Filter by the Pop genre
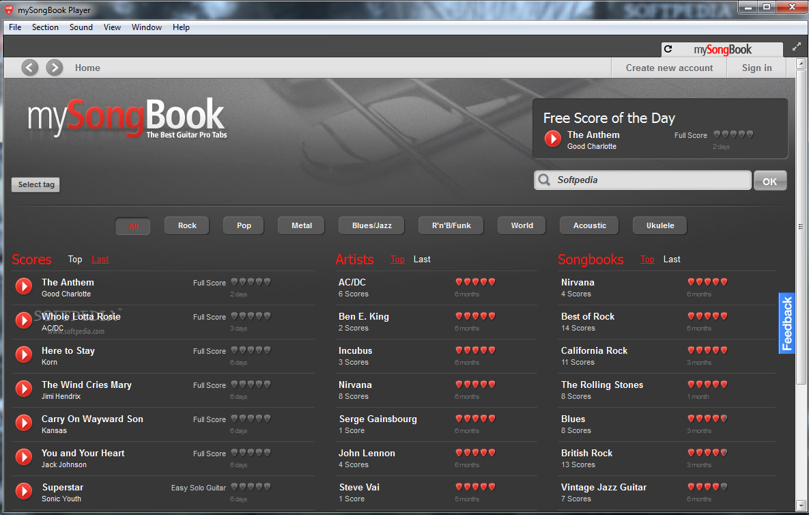The height and width of the screenshot is (515, 809). click(244, 225)
